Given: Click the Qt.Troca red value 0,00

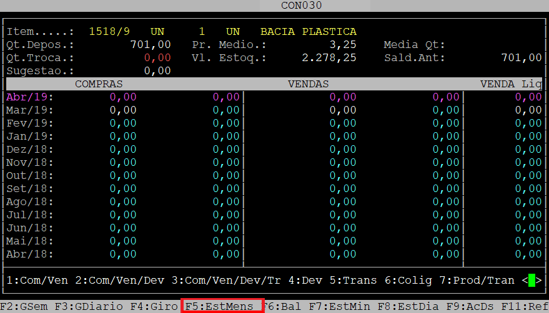Looking at the screenshot, I should 157,57.
